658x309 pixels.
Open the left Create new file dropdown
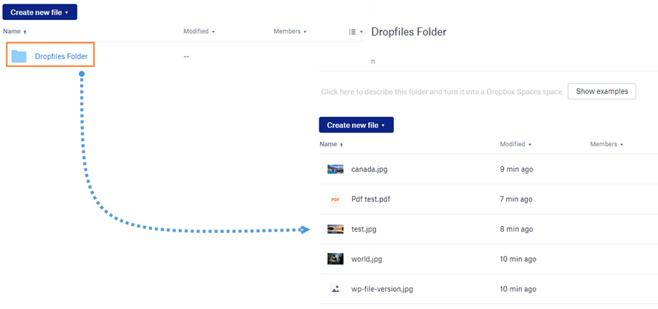point(39,12)
